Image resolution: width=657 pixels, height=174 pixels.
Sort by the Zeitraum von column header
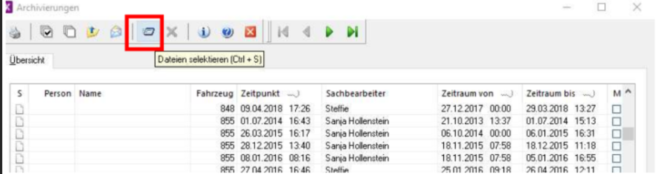(467, 93)
